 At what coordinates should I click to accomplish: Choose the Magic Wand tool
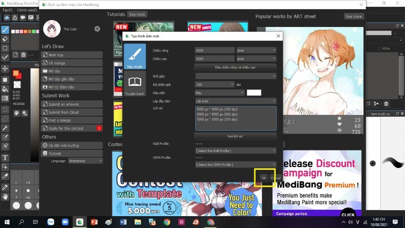[5, 128]
